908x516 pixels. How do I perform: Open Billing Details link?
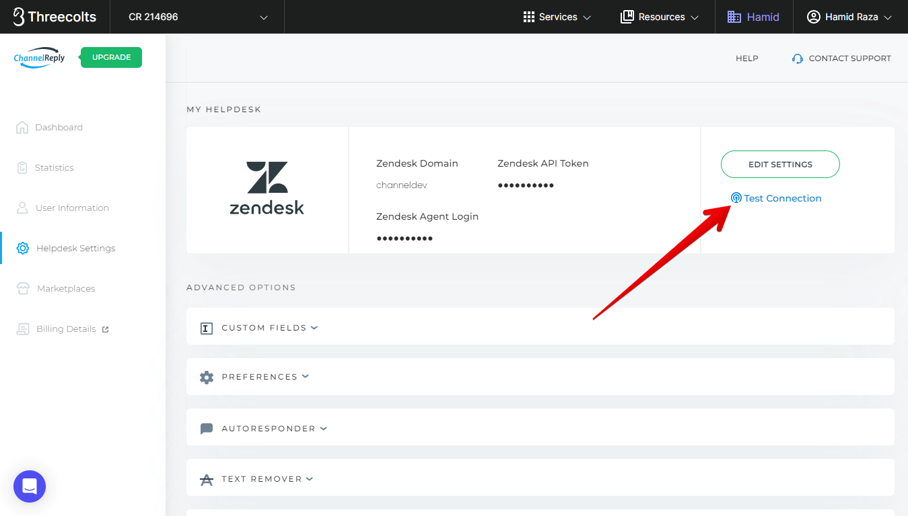66,329
